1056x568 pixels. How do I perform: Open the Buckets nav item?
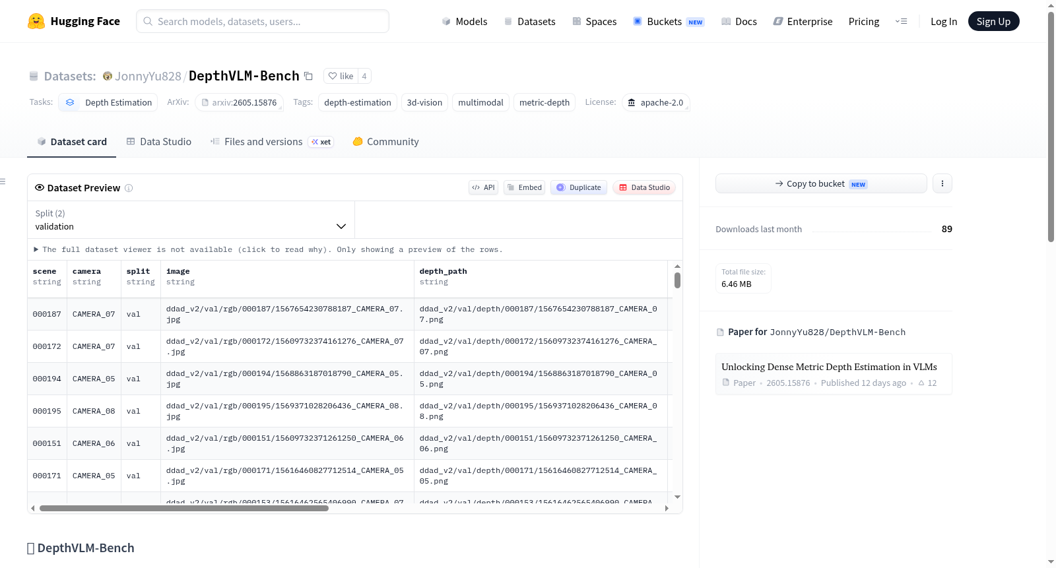click(x=669, y=21)
